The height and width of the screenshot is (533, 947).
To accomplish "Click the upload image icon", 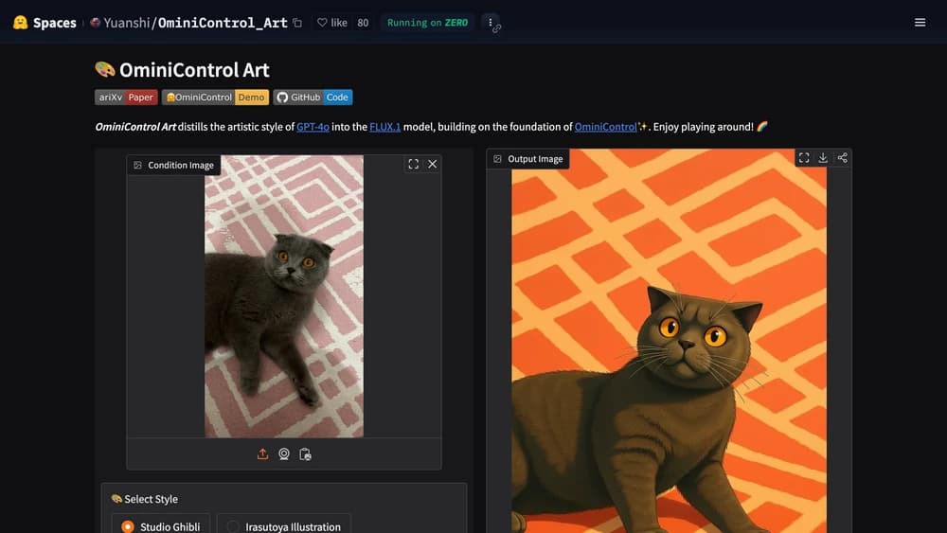I will [x=262, y=453].
